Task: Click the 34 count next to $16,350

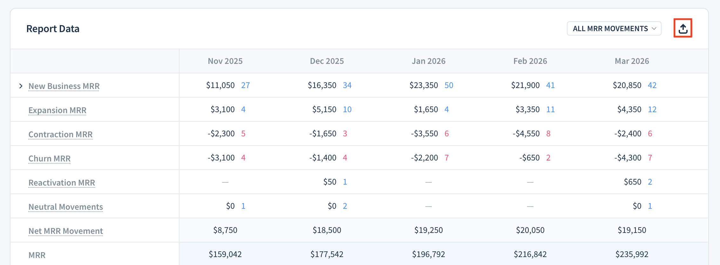Action: click(347, 85)
